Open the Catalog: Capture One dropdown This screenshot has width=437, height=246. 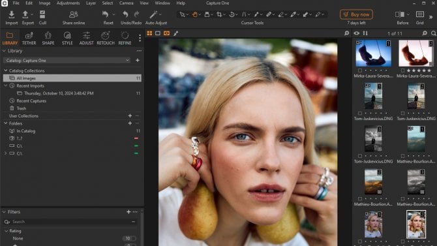pos(67,61)
